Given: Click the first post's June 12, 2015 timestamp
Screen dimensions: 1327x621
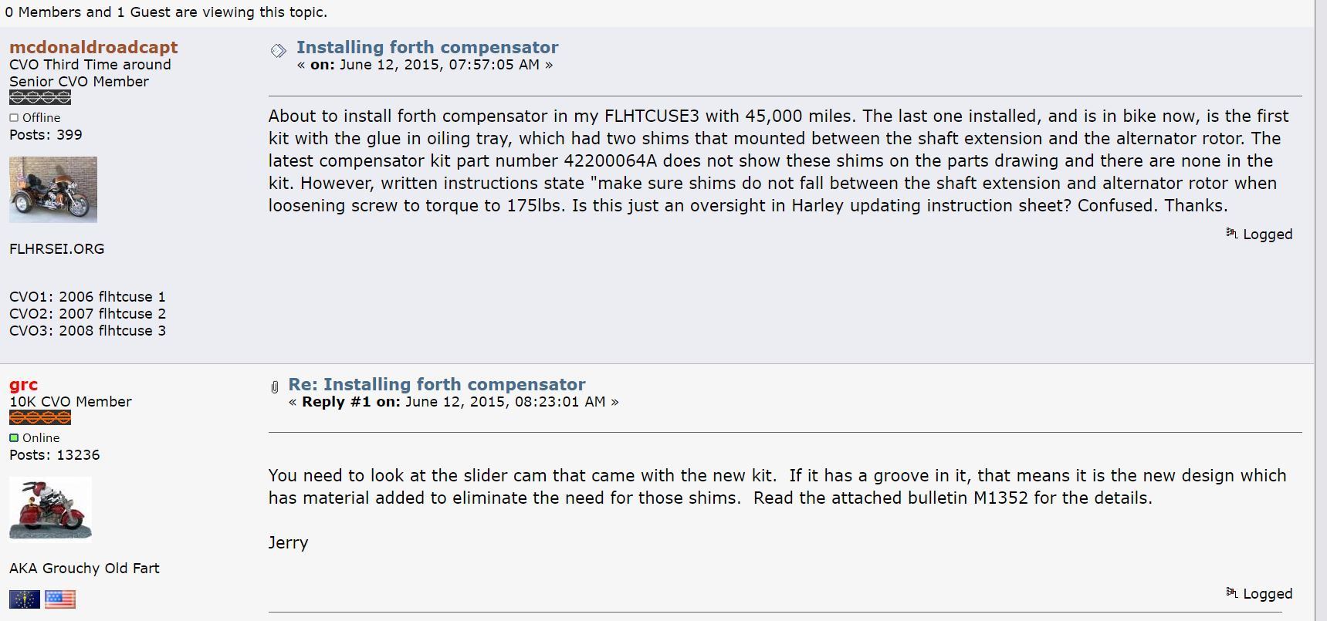Looking at the screenshot, I should click(439, 65).
